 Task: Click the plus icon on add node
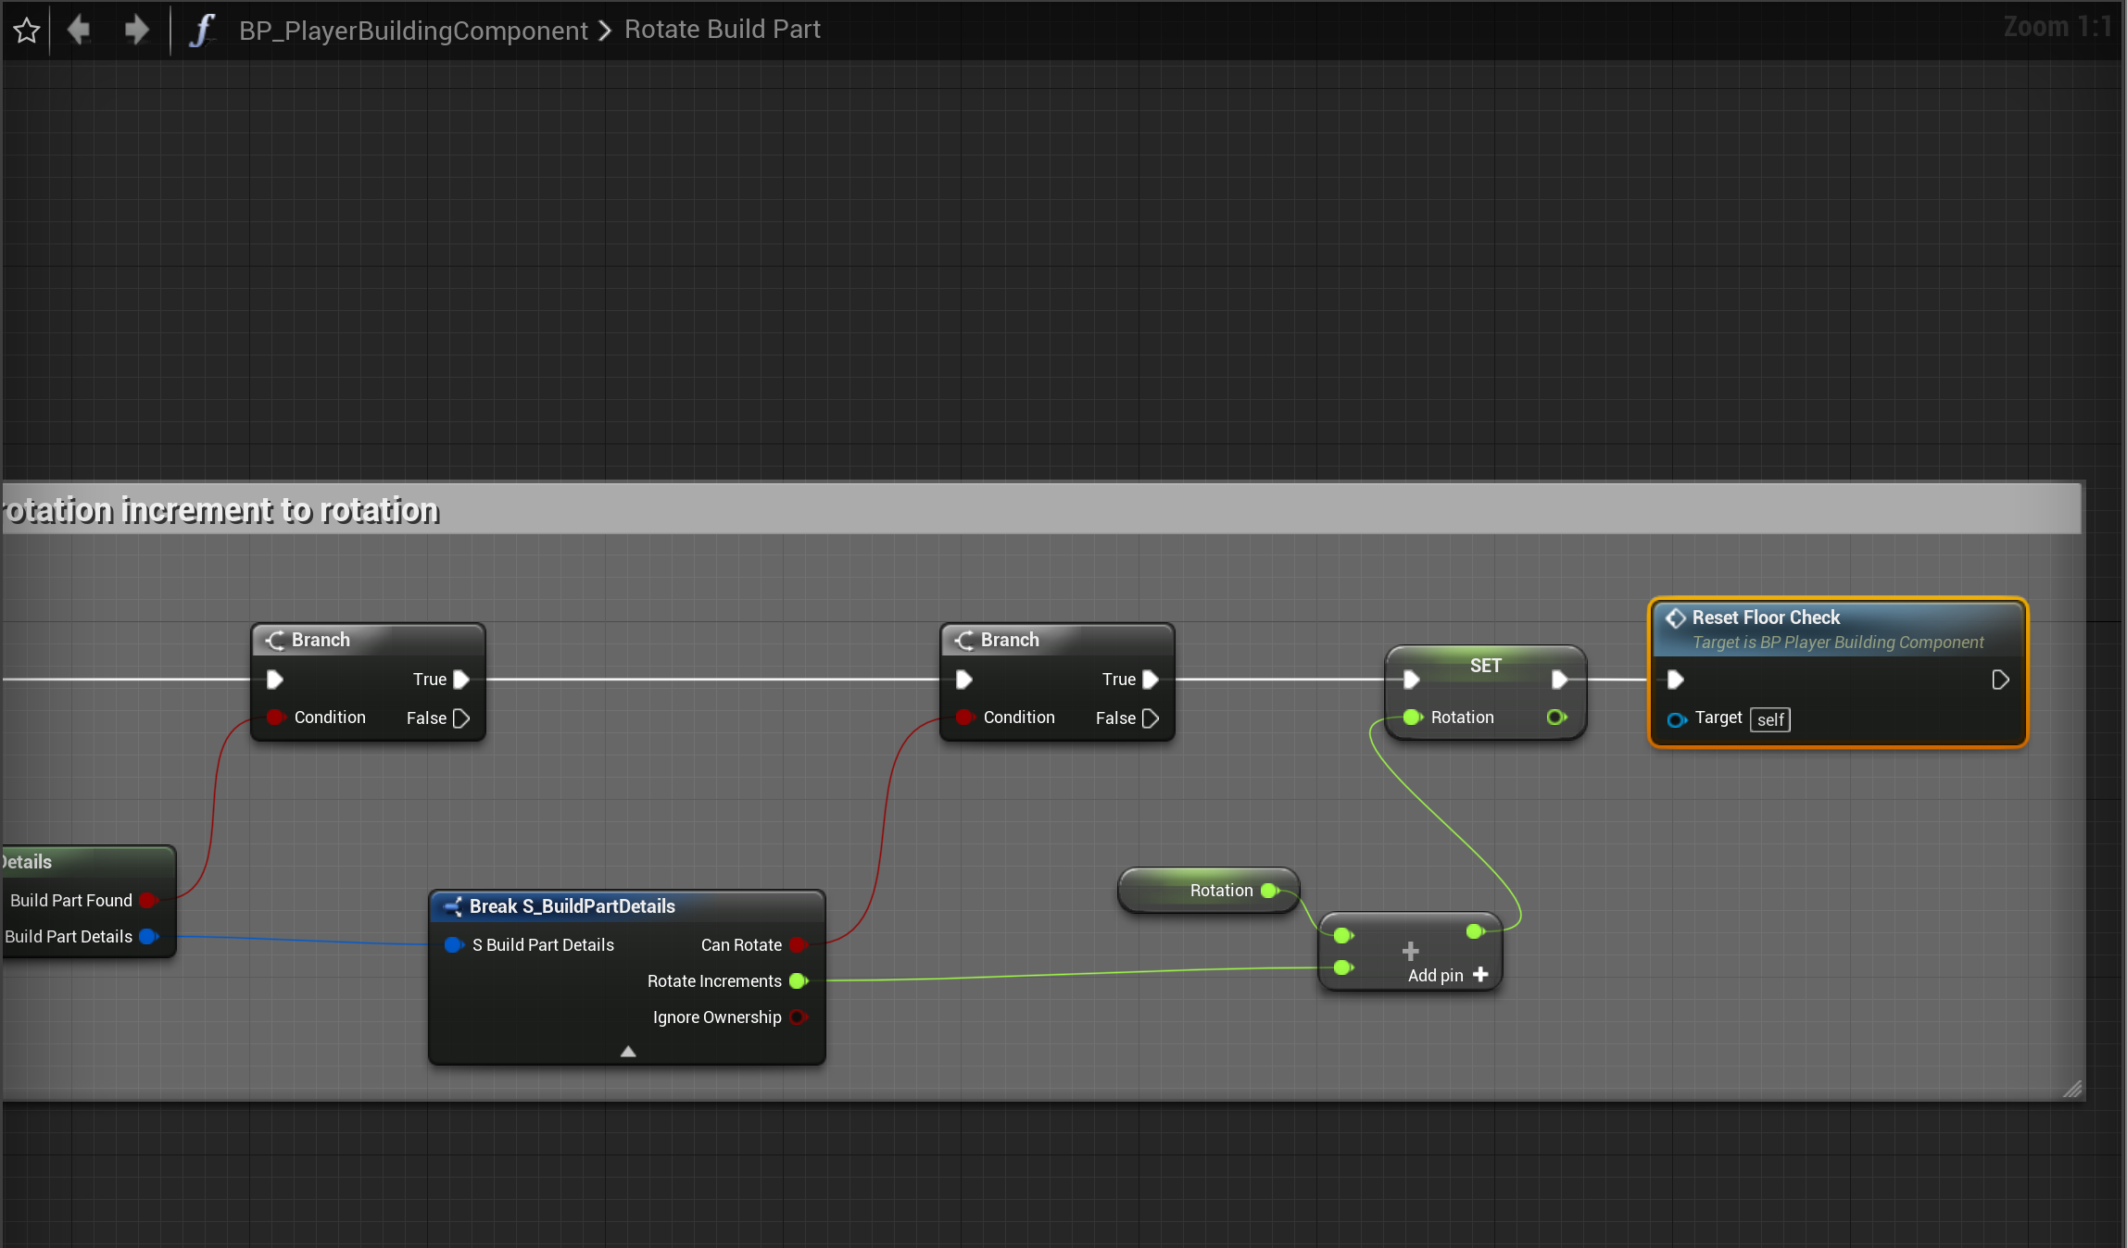(1410, 951)
